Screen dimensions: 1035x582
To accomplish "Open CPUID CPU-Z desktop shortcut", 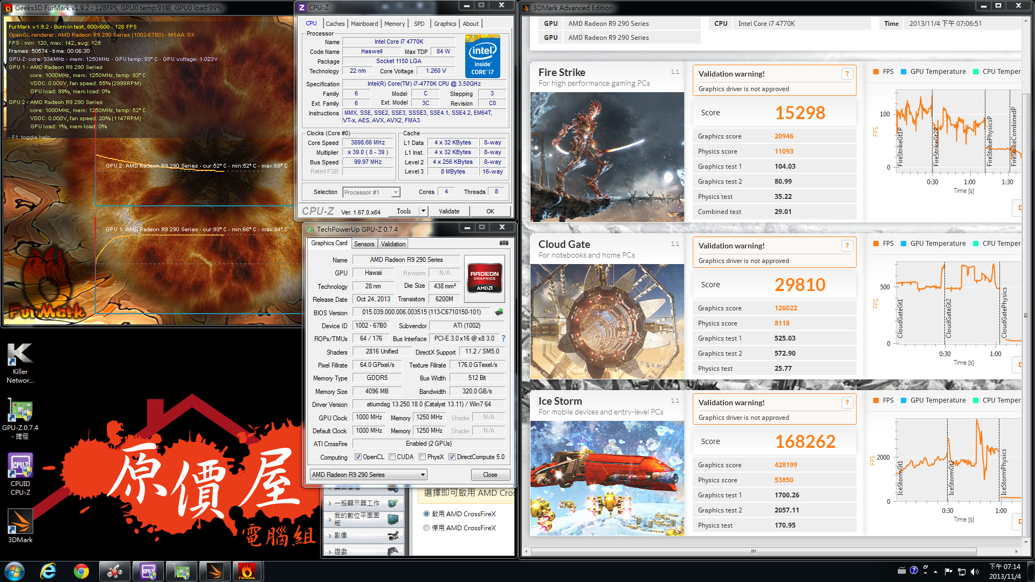I will pos(20,474).
